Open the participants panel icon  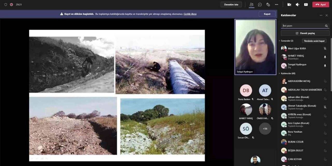tap(251, 4)
